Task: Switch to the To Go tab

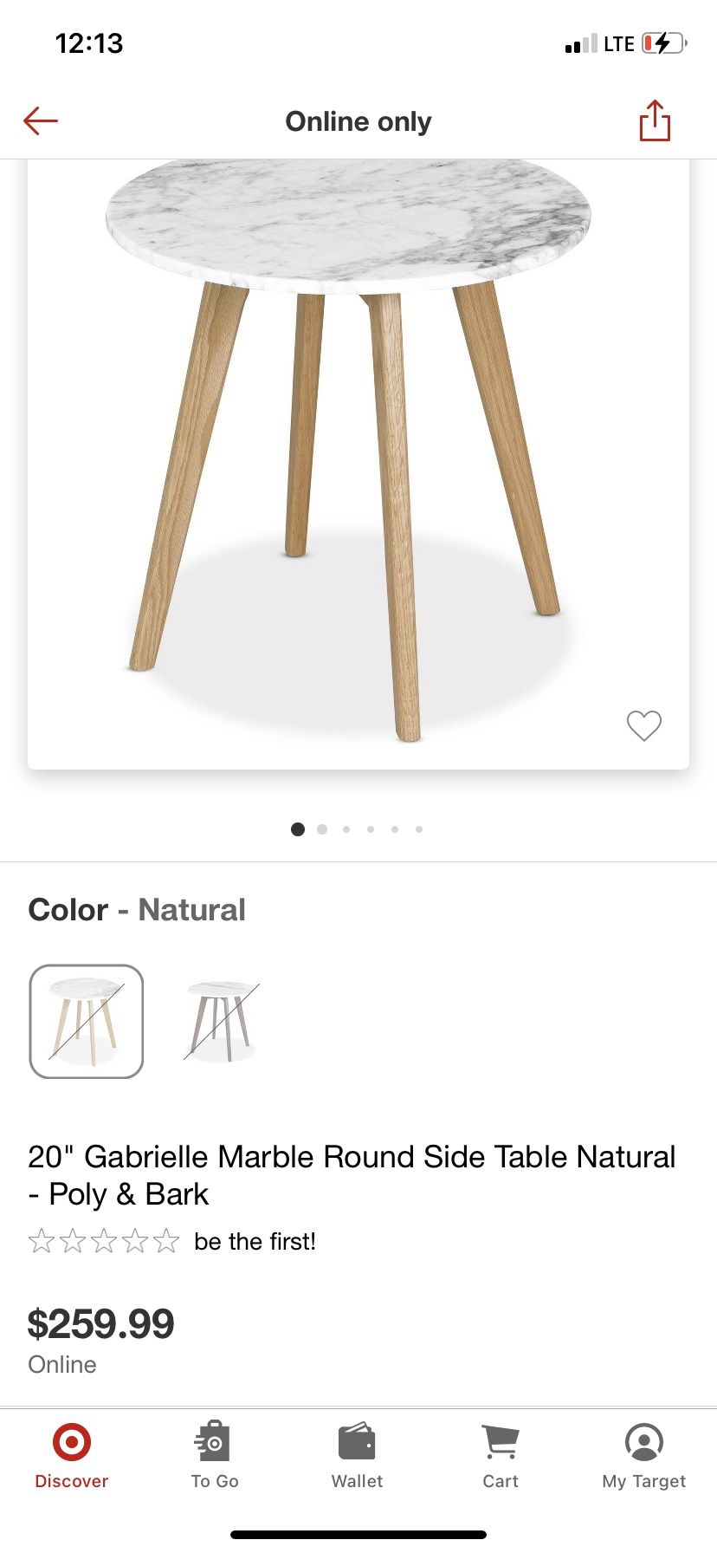Action: 215,1456
